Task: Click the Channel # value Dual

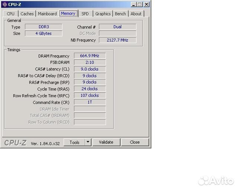Action: (x=118, y=27)
